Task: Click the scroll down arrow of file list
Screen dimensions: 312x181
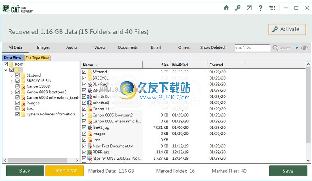Action: (x=308, y=160)
